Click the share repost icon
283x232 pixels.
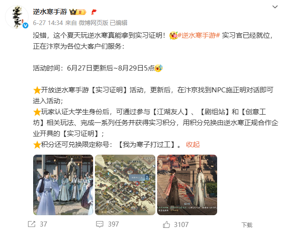coord(32,224)
